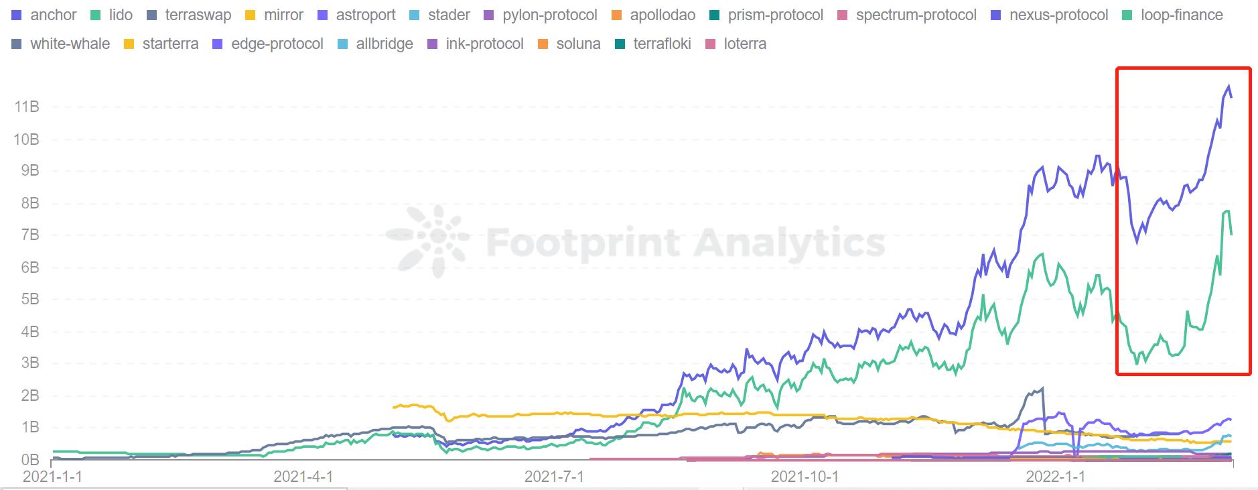This screenshot has width=1258, height=490.
Task: Toggle the lido legend entry
Action: point(112,15)
